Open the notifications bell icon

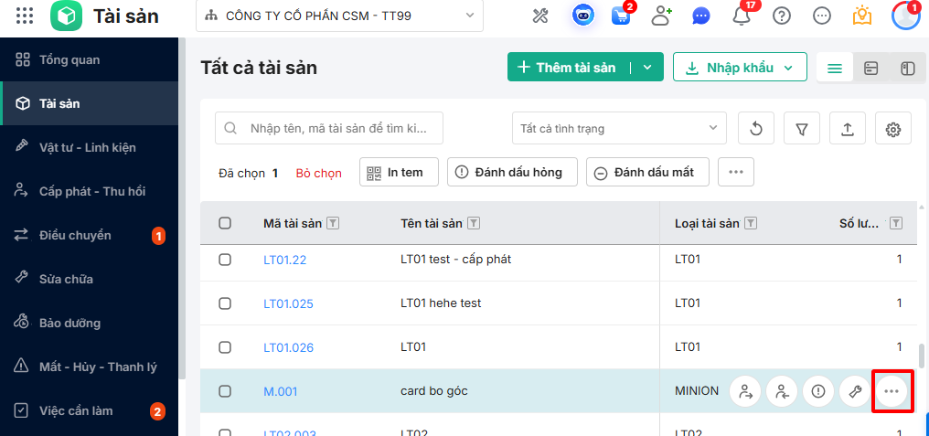(742, 16)
